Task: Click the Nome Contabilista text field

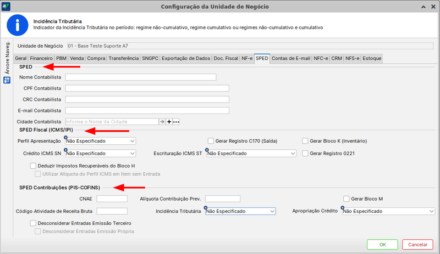Action: point(140,77)
